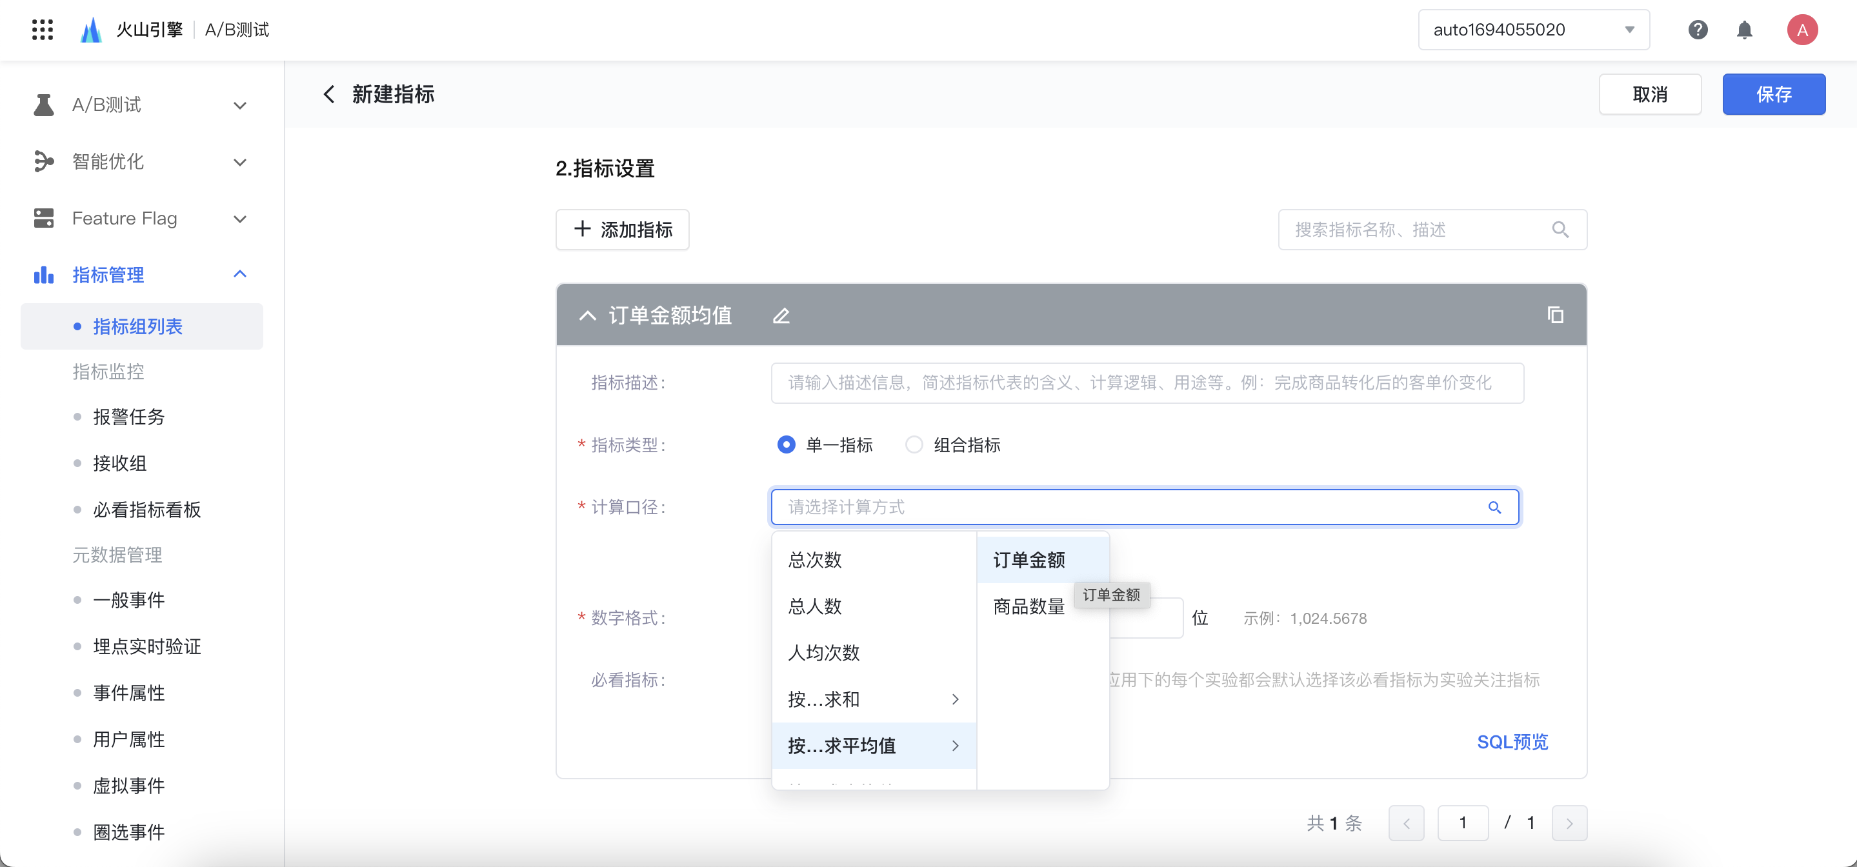Go to next page arrow
This screenshot has height=867, width=1857.
pyautogui.click(x=1569, y=823)
